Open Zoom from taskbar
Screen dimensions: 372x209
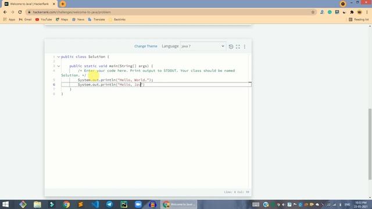138,204
